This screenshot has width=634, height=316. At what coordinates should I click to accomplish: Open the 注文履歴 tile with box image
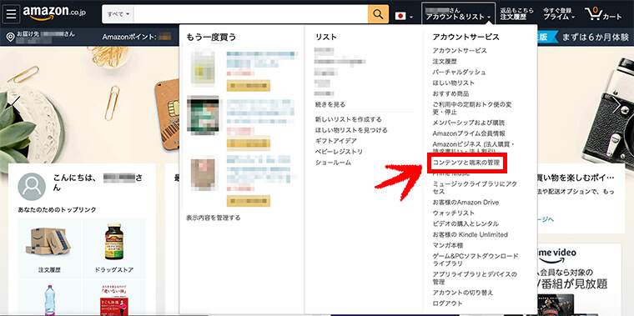coord(49,248)
